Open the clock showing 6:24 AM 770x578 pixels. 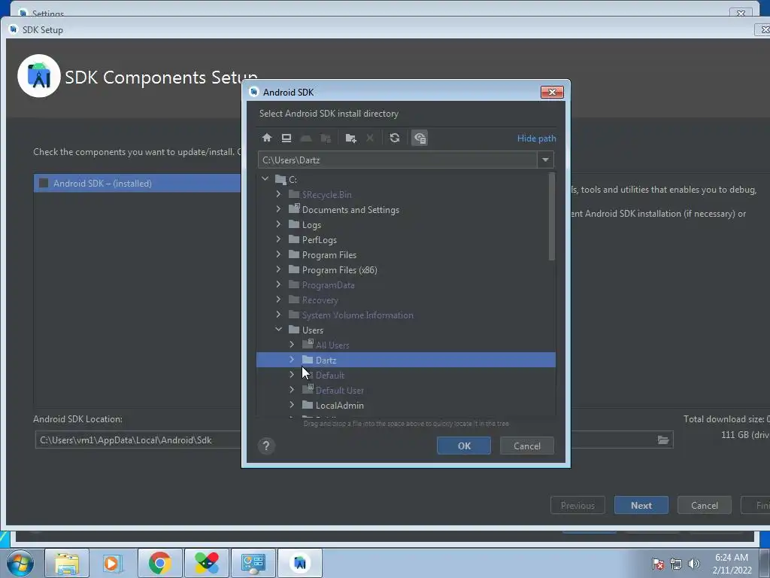[732, 563]
